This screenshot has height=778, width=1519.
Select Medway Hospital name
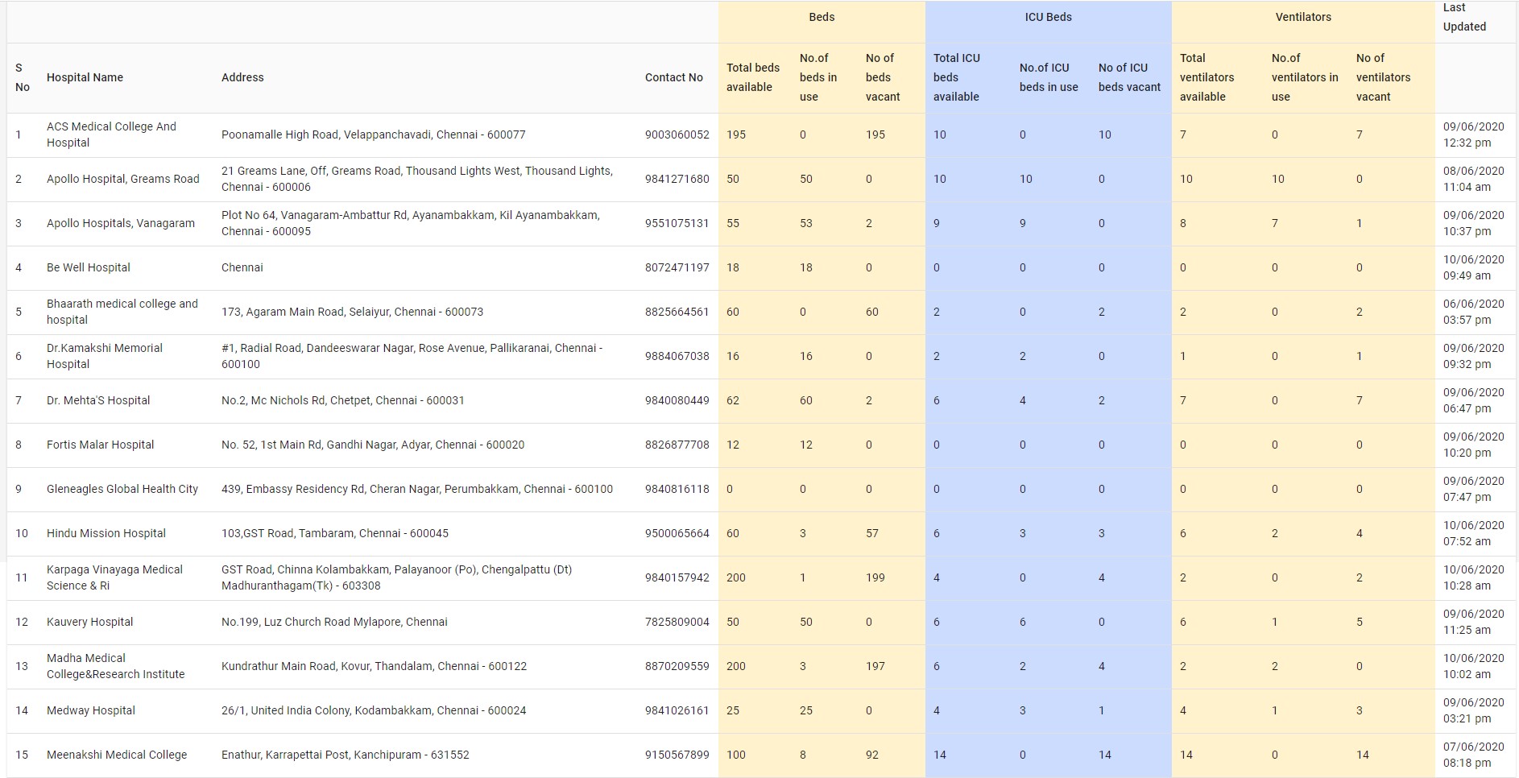(x=91, y=710)
